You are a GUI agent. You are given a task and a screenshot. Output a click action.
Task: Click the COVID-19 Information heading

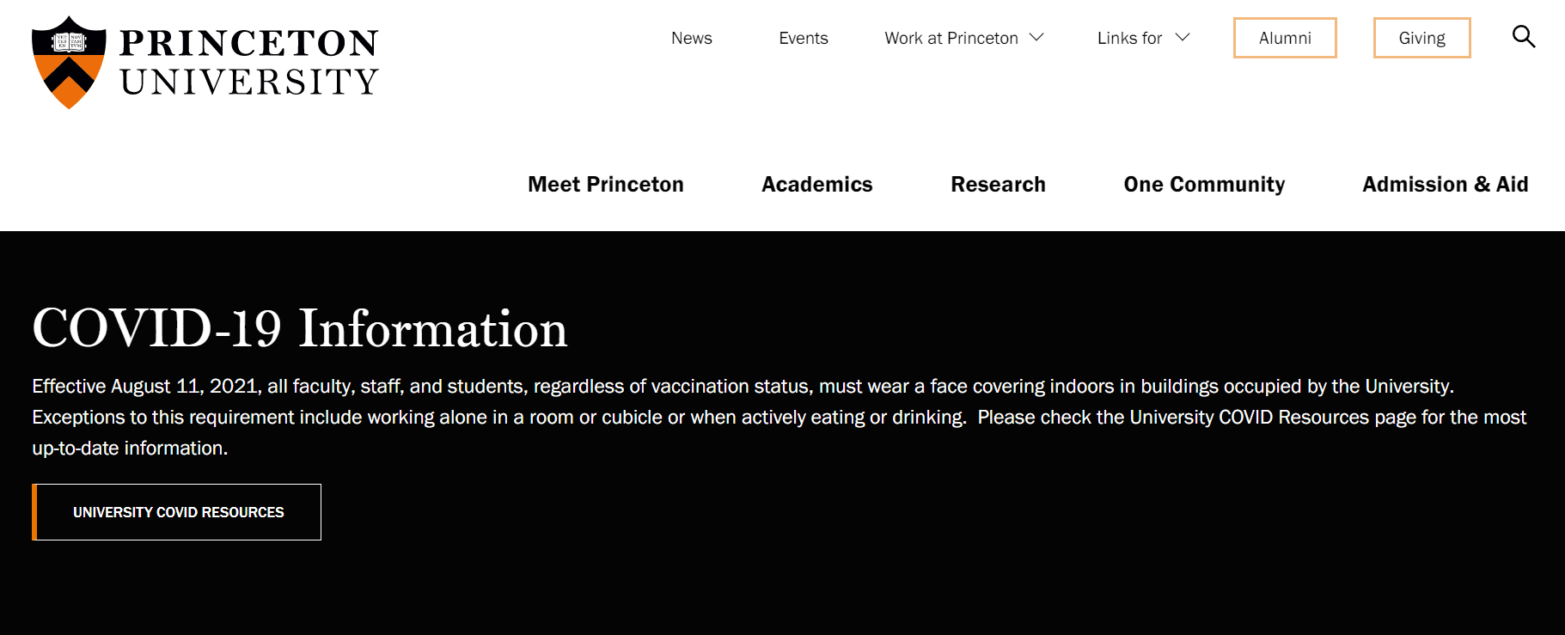click(x=300, y=328)
